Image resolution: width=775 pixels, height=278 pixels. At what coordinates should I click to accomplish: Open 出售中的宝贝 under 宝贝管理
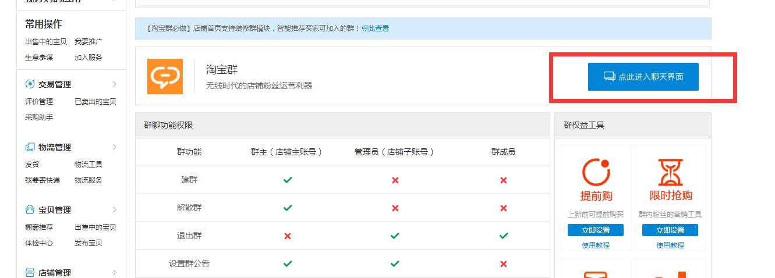[95, 227]
